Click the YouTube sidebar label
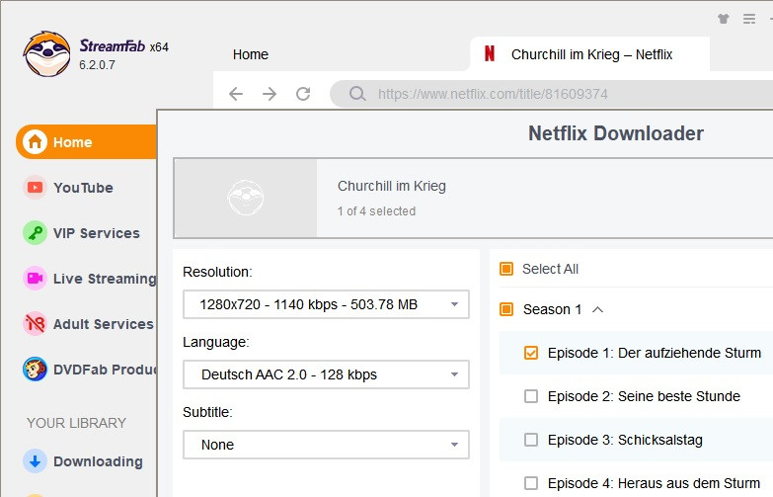The width and height of the screenshot is (773, 497). coord(83,188)
